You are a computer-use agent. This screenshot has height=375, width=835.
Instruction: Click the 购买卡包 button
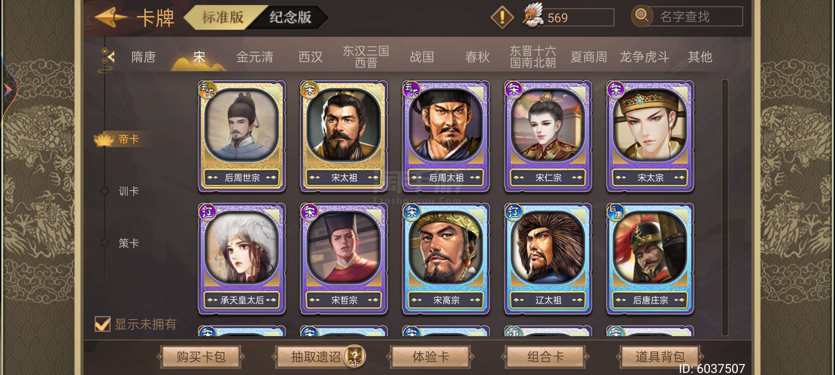[201, 357]
